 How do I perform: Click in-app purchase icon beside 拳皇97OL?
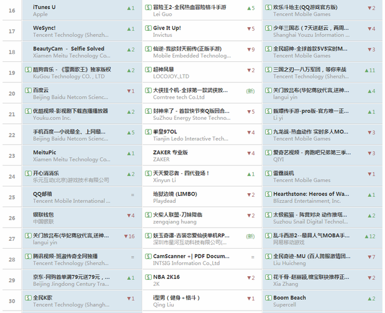pos(149,132)
